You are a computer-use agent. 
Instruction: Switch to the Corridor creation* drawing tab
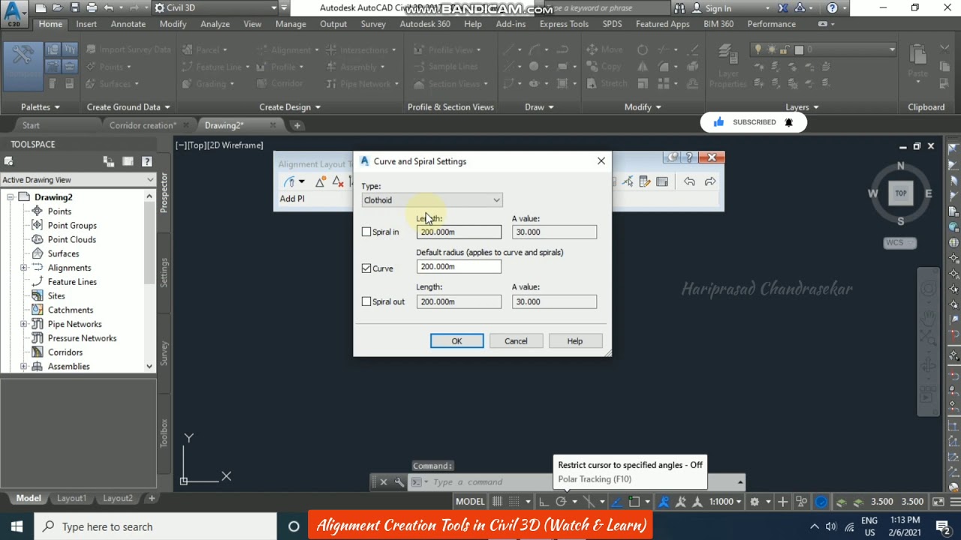pyautogui.click(x=143, y=125)
